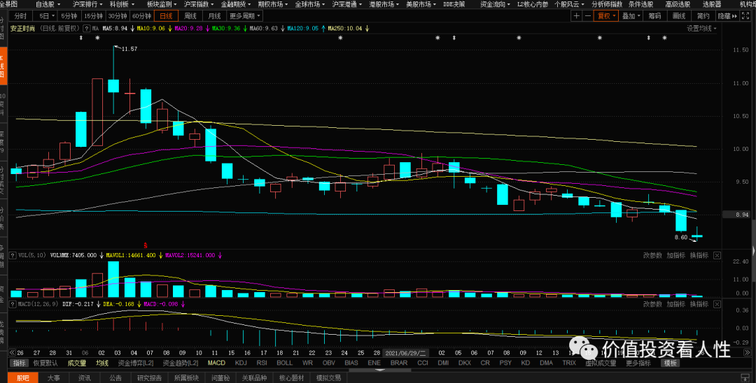Select KDJ indicator
The height and width of the screenshot is (383, 756).
click(x=241, y=363)
